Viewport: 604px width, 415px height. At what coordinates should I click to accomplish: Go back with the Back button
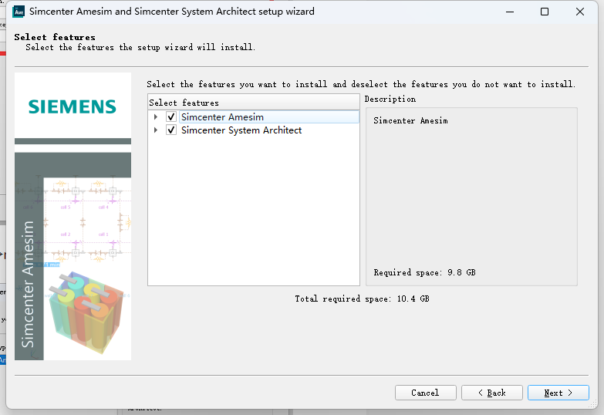pos(492,393)
